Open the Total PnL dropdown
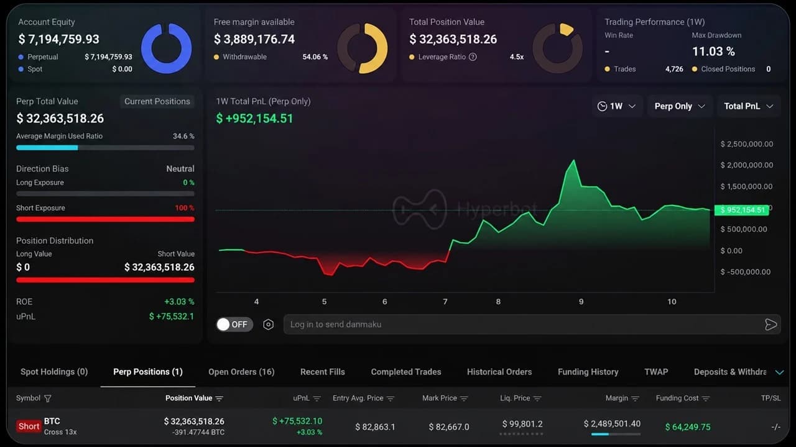 749,106
